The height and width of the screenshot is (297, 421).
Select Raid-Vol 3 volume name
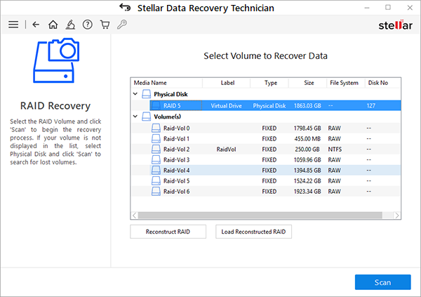pos(176,160)
